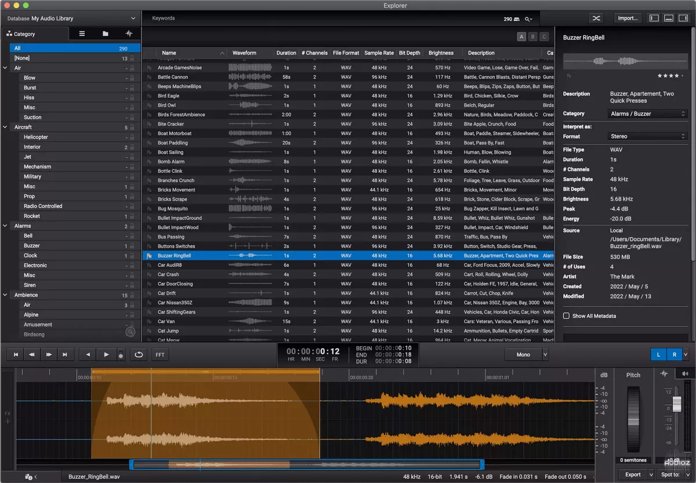Click the shuffle/randomize icon in the top toolbar

[596, 18]
